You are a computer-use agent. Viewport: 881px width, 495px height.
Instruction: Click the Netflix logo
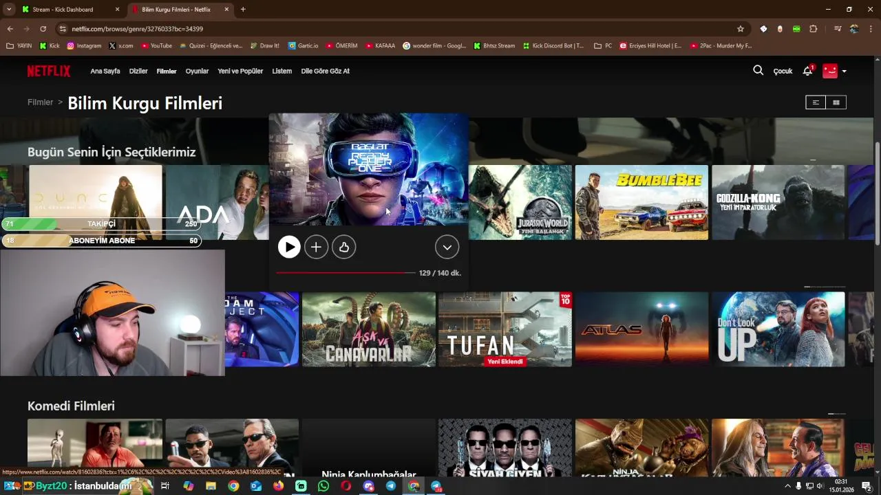pyautogui.click(x=49, y=71)
